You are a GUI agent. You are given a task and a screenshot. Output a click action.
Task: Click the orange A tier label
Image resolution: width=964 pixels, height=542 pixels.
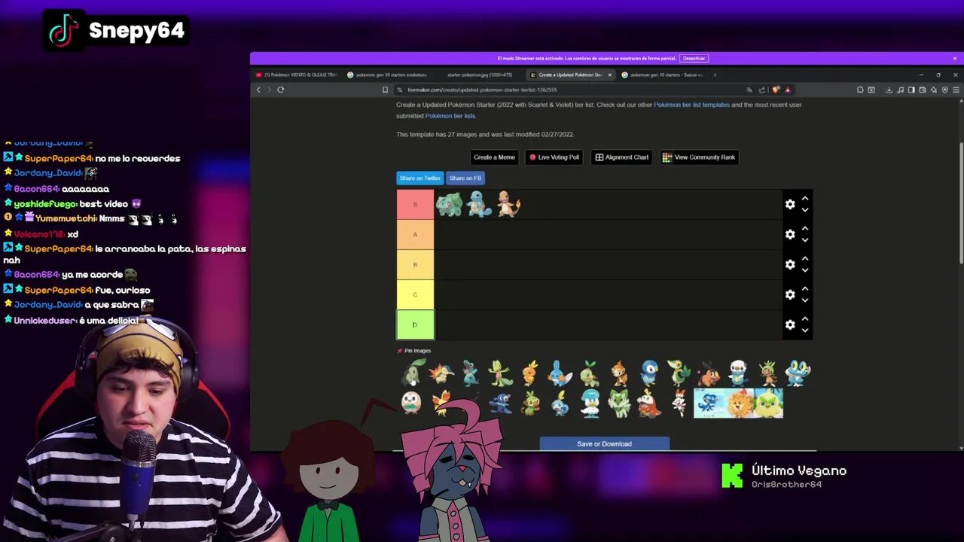pyautogui.click(x=415, y=234)
